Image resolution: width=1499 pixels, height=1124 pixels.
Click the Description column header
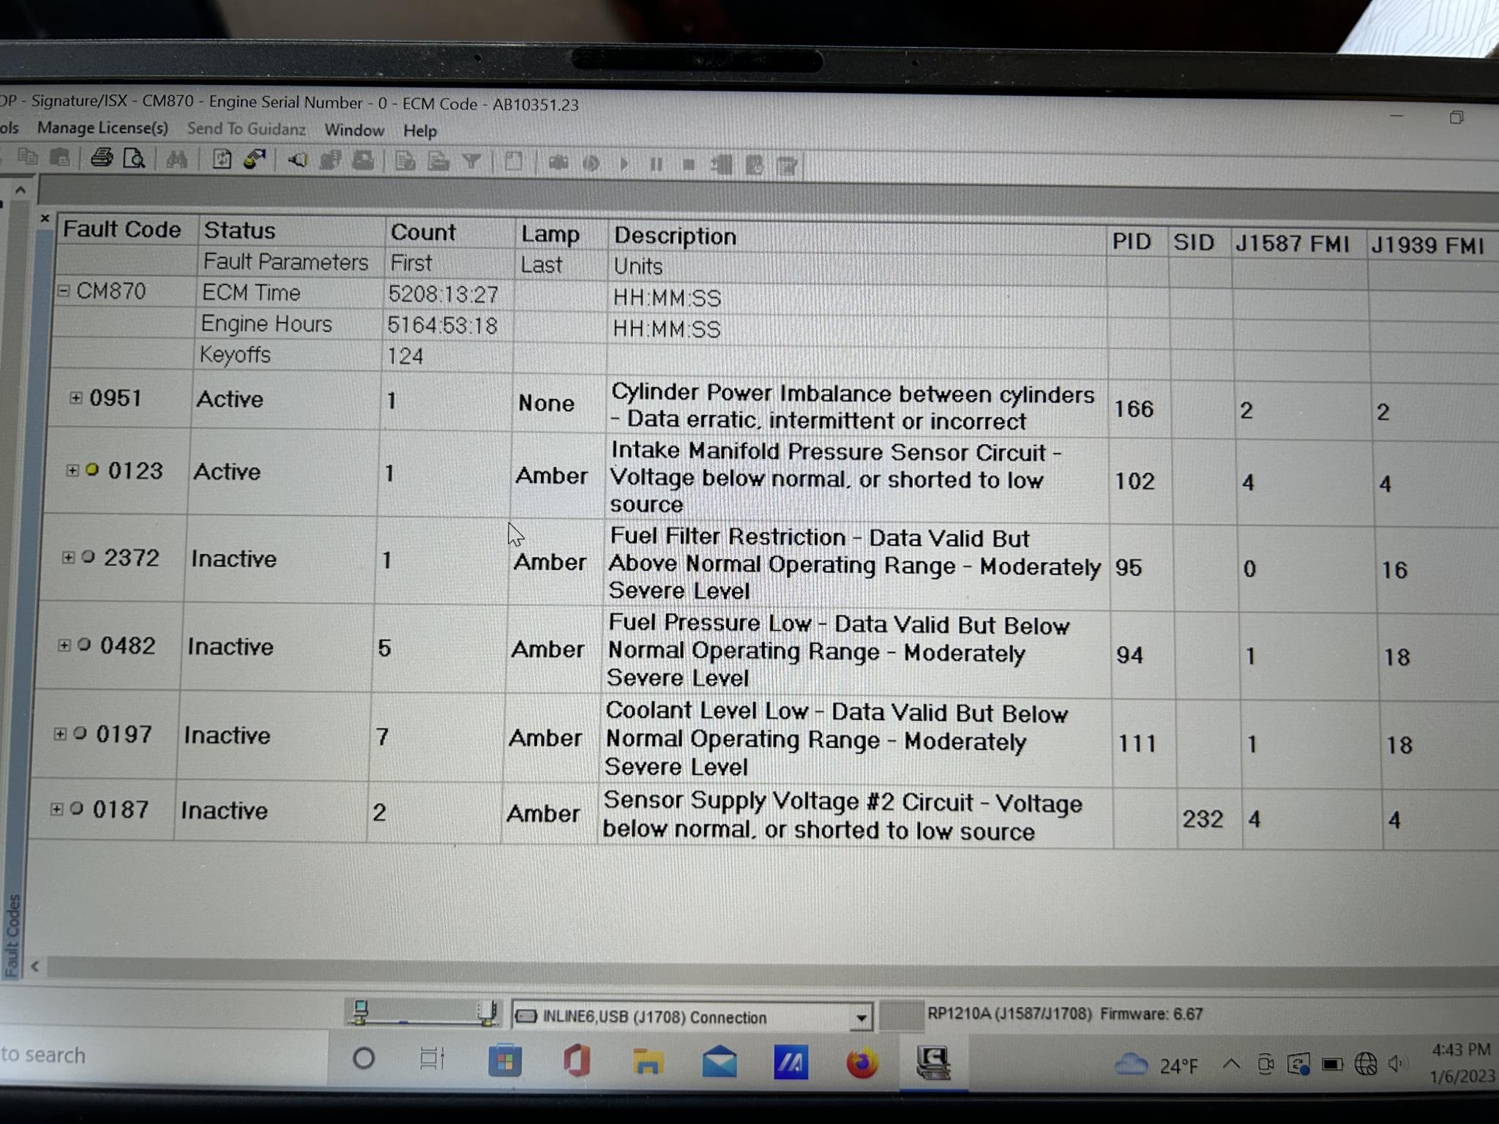point(675,236)
